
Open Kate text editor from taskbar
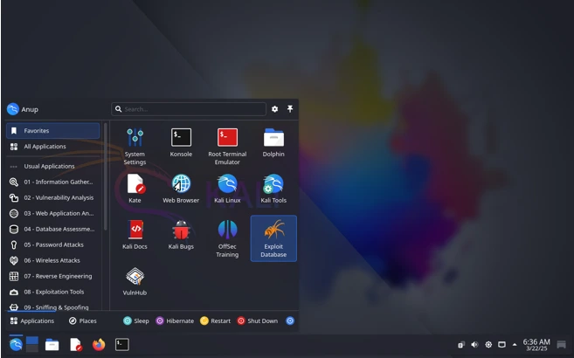[75, 345]
